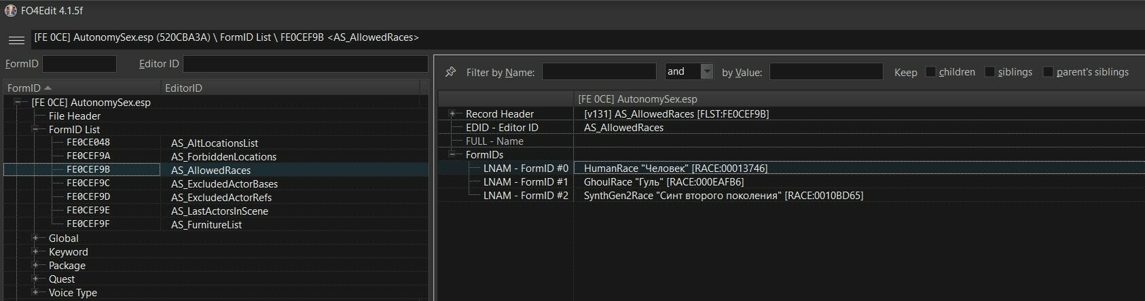Viewport: 1145px width, 301px height.
Task: Enable the parent's siblings checkbox
Action: (x=1048, y=72)
